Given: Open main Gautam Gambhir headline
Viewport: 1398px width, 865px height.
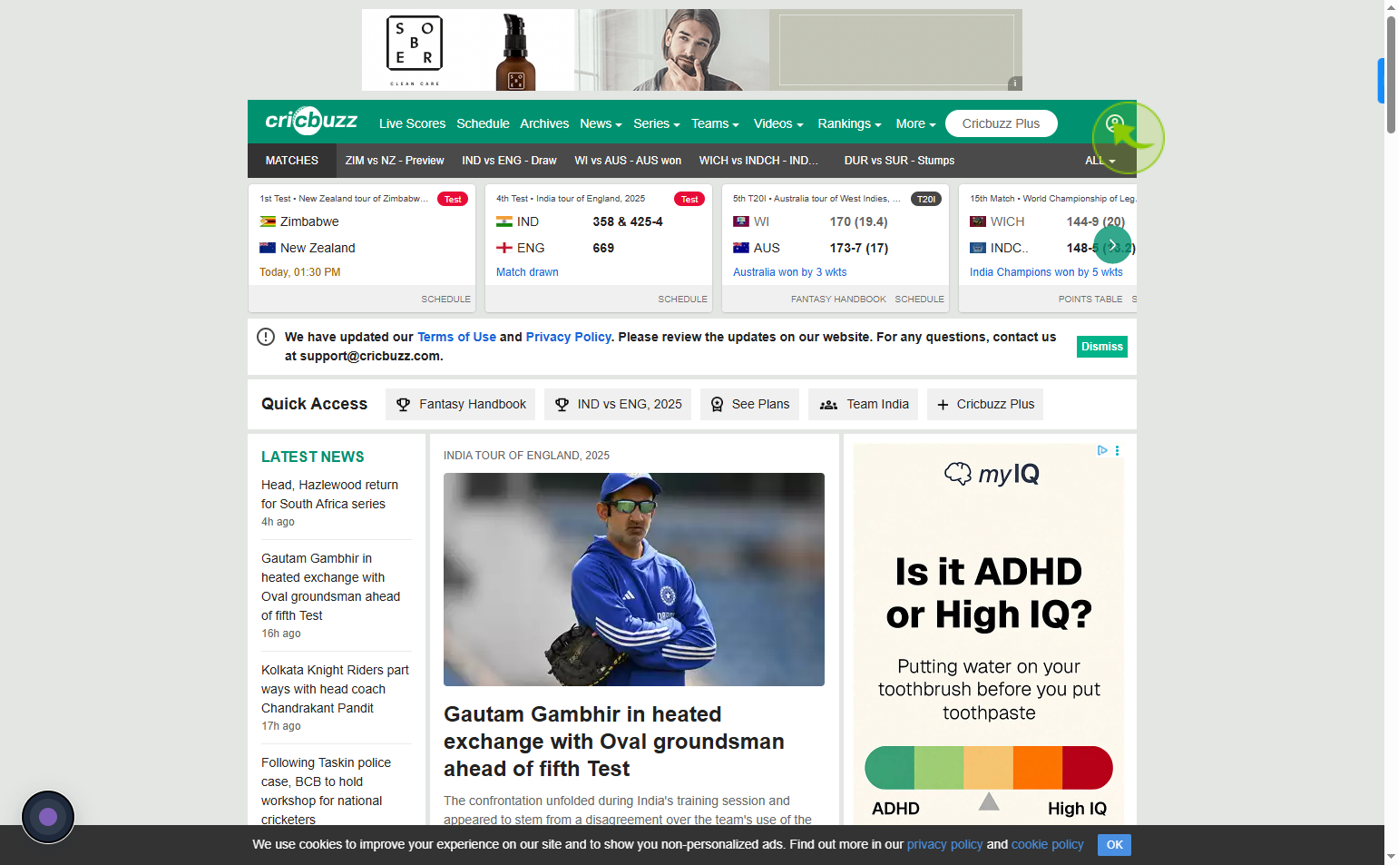Looking at the screenshot, I should click(x=614, y=742).
